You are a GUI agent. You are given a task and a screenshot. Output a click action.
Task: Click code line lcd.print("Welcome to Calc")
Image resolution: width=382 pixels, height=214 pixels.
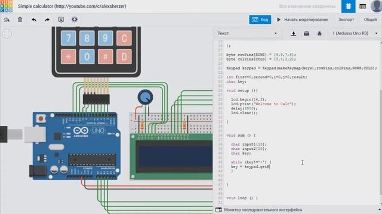[x=263, y=104]
